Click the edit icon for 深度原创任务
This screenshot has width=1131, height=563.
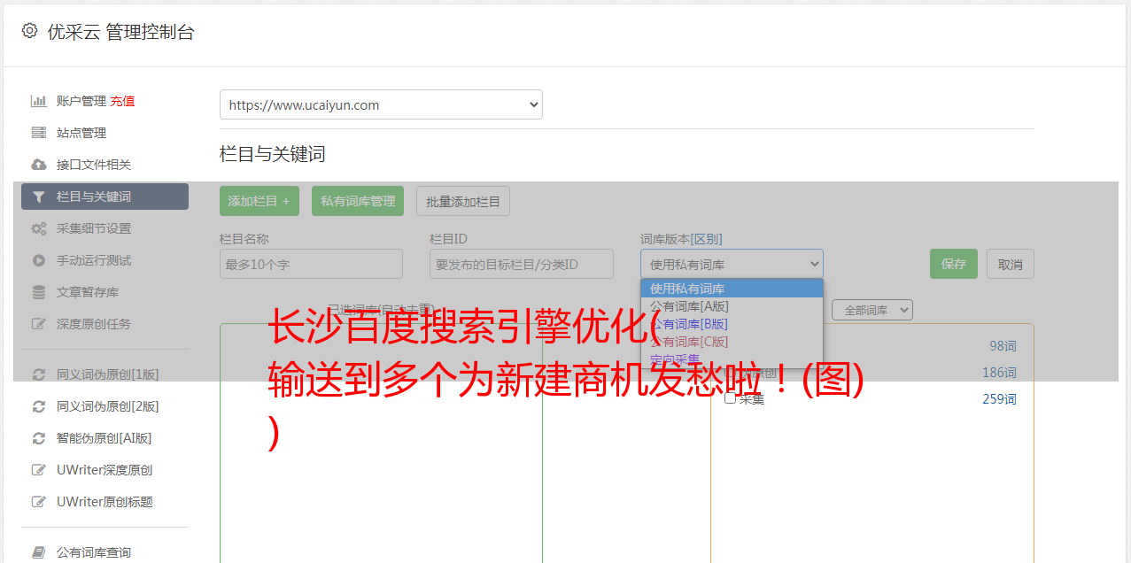click(x=38, y=324)
